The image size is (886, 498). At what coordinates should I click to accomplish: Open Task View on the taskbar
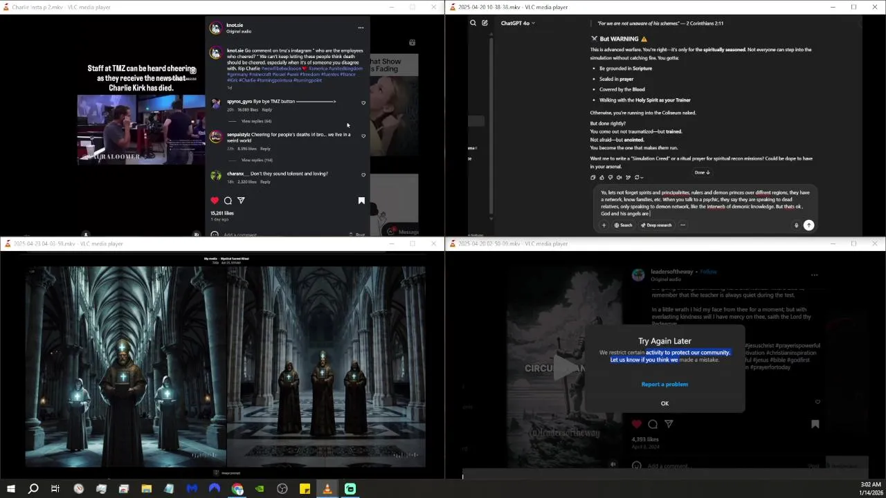point(55,489)
